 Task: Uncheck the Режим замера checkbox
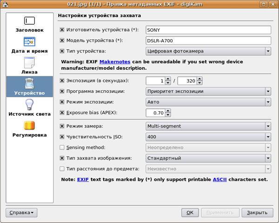[62, 126]
